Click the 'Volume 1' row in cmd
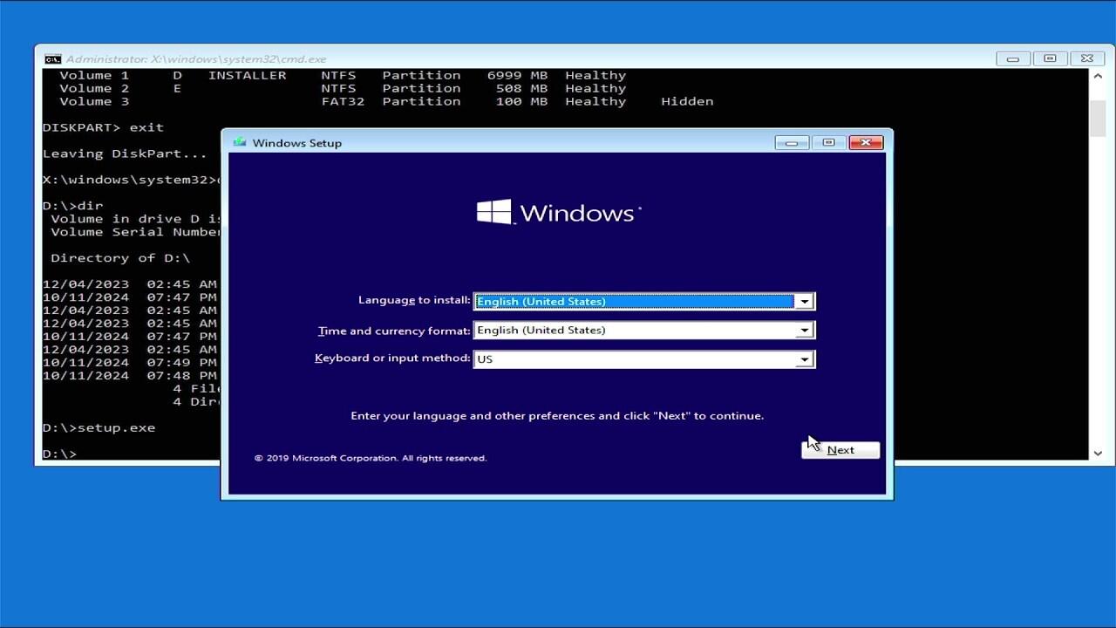Image resolution: width=1116 pixels, height=628 pixels. pos(343,75)
